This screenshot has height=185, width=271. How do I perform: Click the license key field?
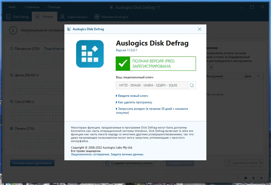pyautogui.click(x=152, y=85)
